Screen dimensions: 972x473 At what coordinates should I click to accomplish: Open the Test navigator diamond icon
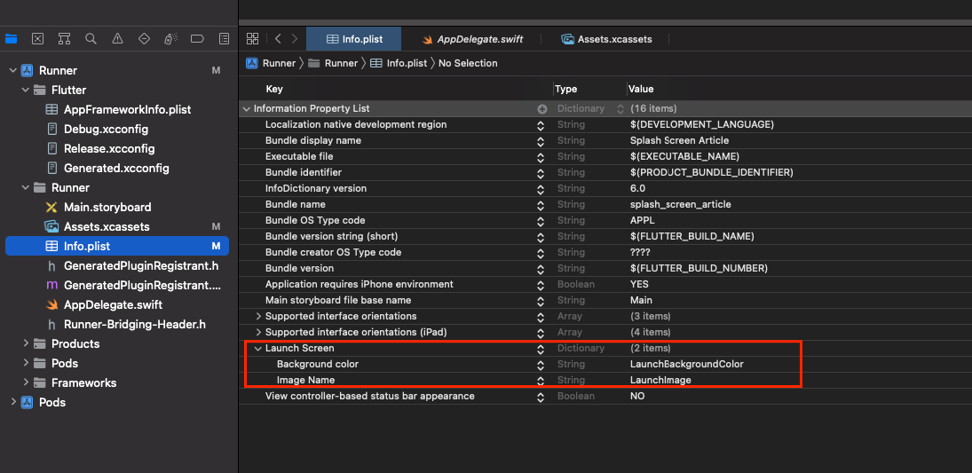pos(144,39)
